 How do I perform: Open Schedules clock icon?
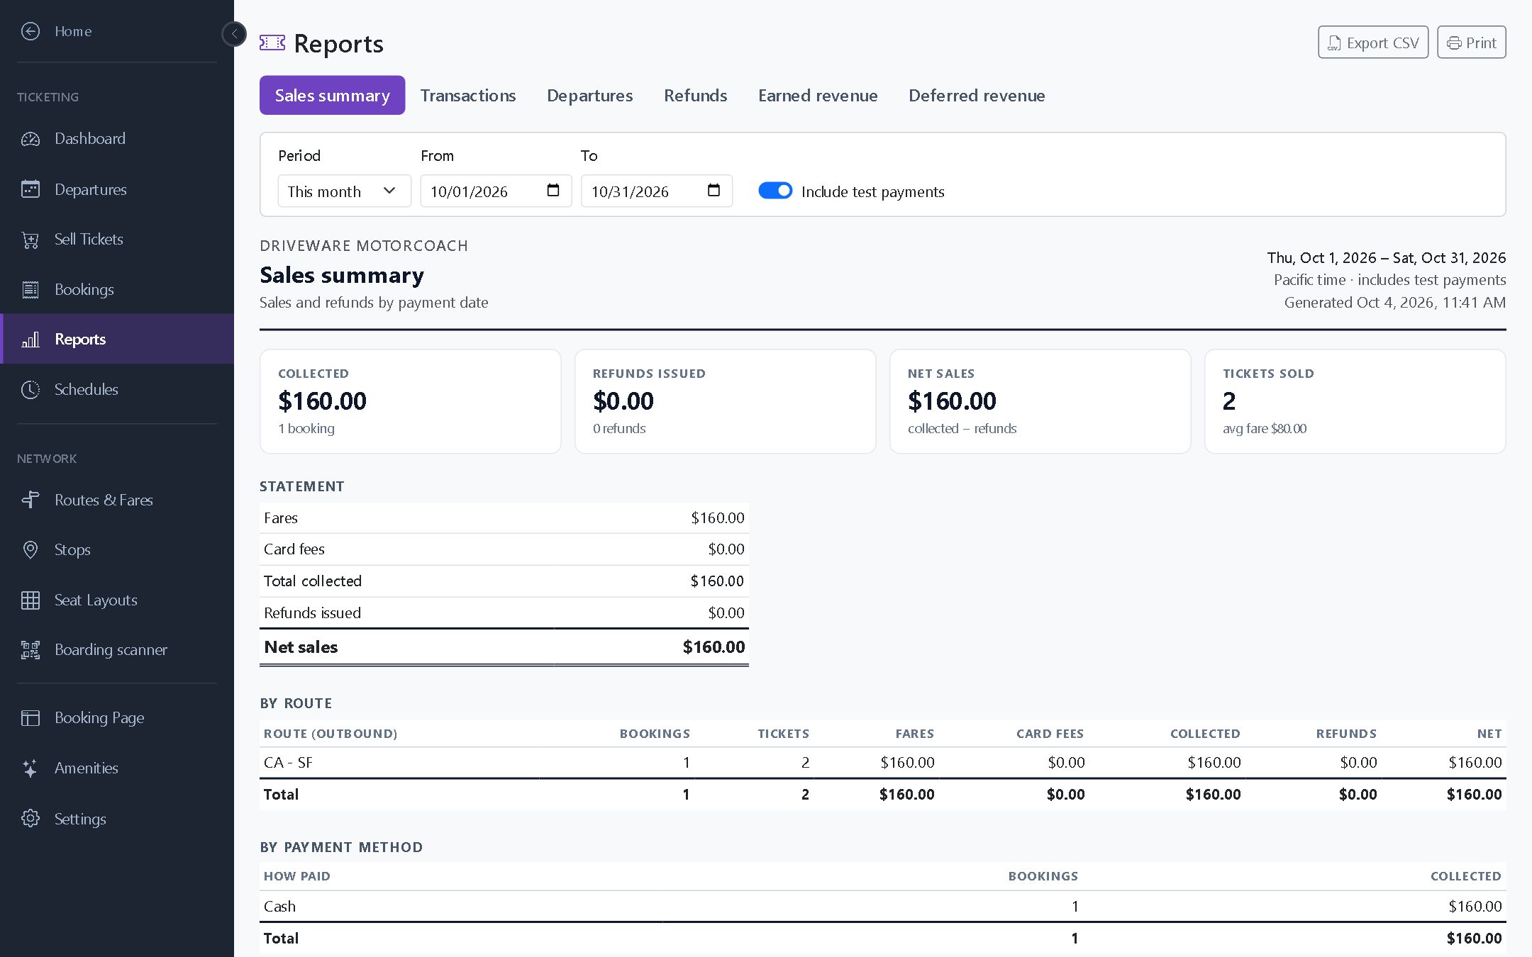tap(30, 390)
